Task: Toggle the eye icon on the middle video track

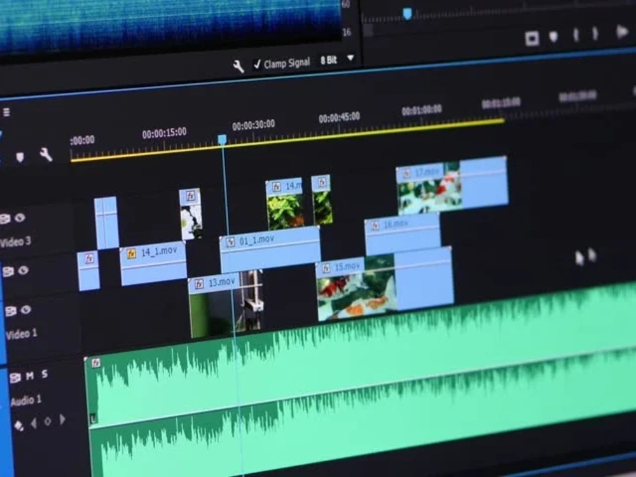Action: (23, 270)
